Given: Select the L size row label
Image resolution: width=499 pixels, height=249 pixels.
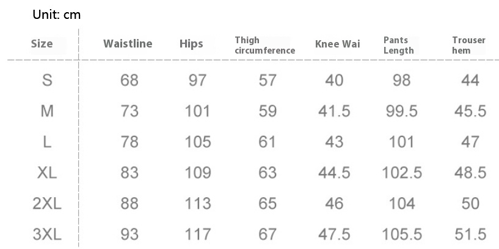Looking at the screenshot, I should pos(47,142).
